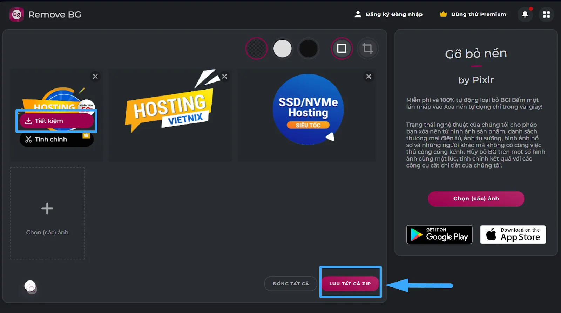
Task: Remove the SSD/NVMe Hosting image
Action: tap(369, 76)
